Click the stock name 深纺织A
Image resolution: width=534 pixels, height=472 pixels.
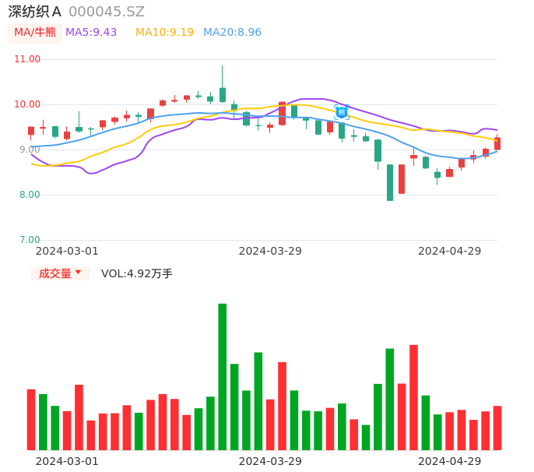(35, 12)
